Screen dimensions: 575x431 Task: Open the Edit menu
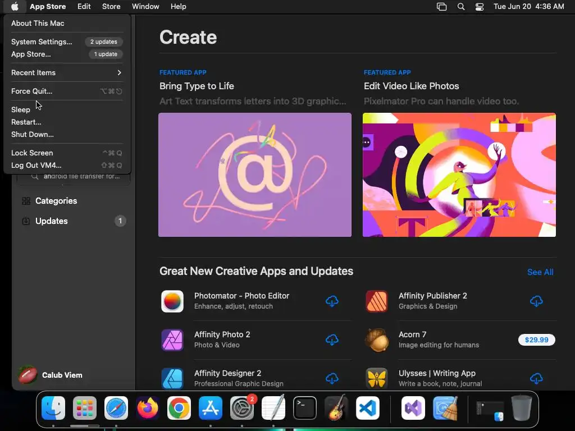point(84,7)
